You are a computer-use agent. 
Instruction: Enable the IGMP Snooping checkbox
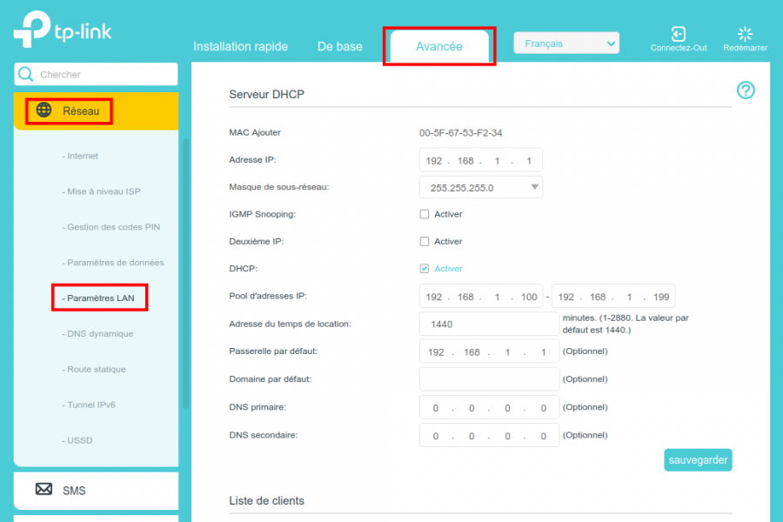tap(425, 214)
